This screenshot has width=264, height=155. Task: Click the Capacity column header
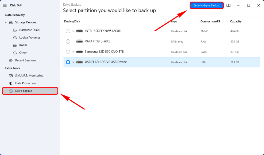pos(236,21)
